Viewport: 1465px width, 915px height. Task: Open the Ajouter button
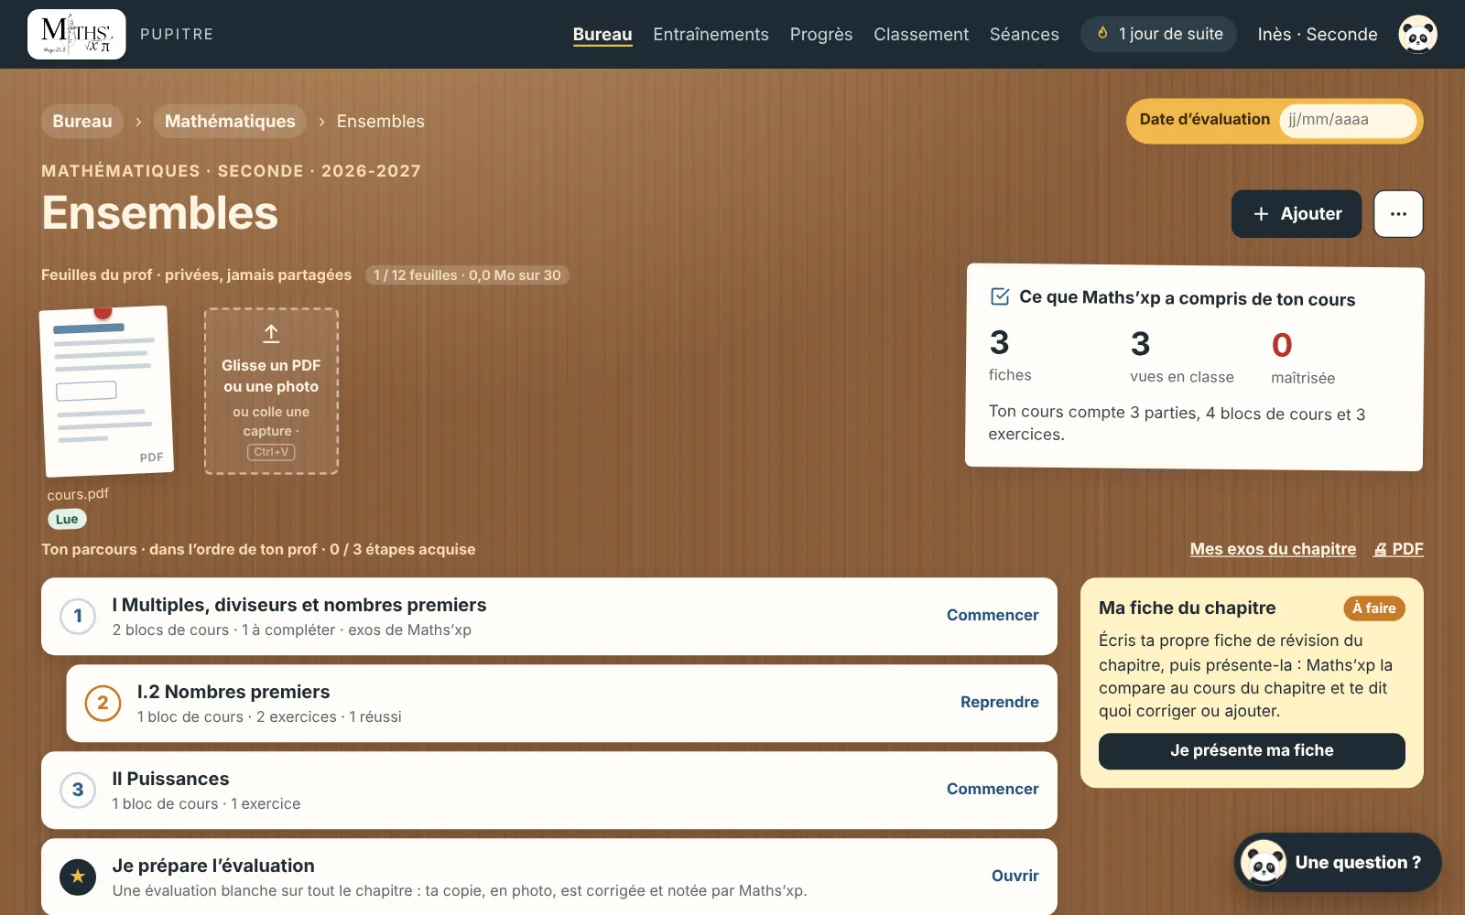tap(1297, 213)
